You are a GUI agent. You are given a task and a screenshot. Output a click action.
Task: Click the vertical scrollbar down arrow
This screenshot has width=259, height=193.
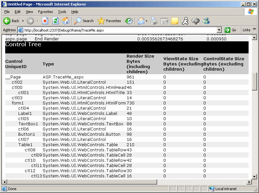pyautogui.click(x=255, y=176)
